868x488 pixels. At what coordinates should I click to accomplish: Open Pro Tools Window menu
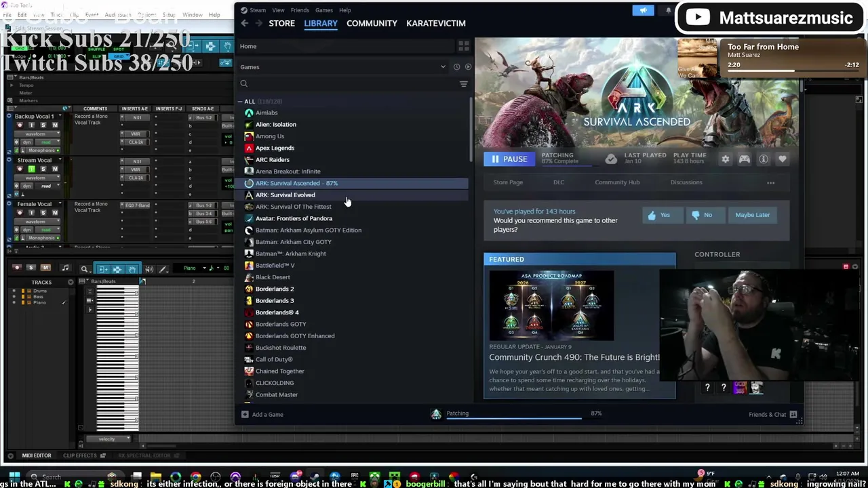pyautogui.click(x=193, y=15)
